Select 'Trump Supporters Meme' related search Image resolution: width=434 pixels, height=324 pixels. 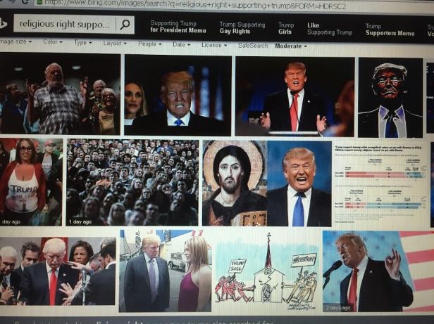pos(390,30)
